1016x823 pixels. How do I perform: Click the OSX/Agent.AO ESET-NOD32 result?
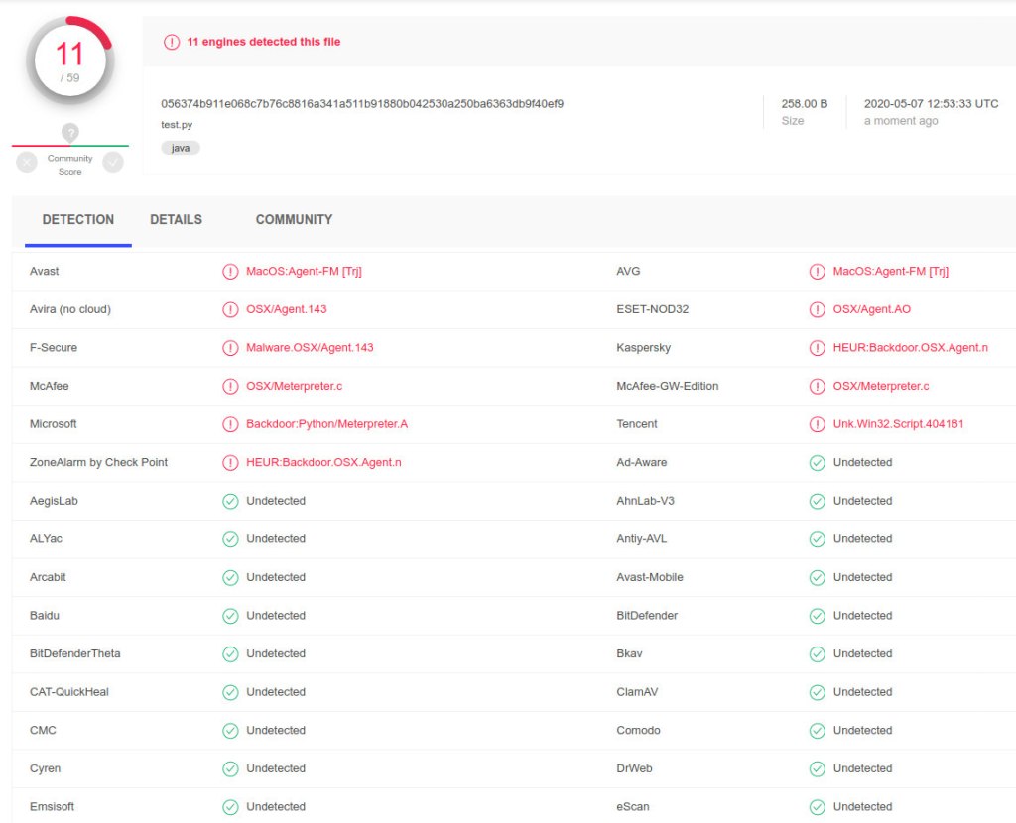coord(871,309)
